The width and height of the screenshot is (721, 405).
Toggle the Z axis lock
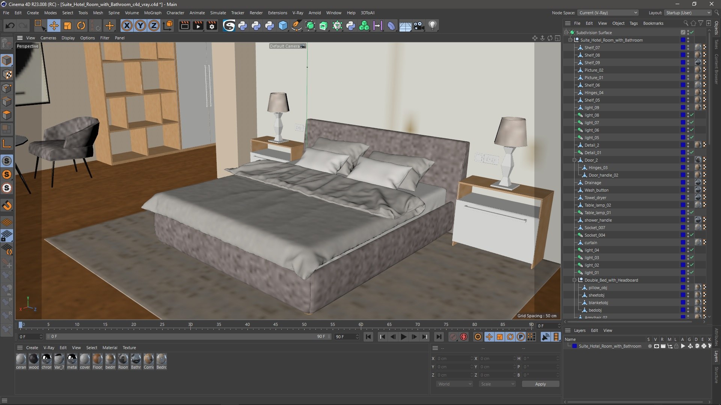[x=154, y=25]
